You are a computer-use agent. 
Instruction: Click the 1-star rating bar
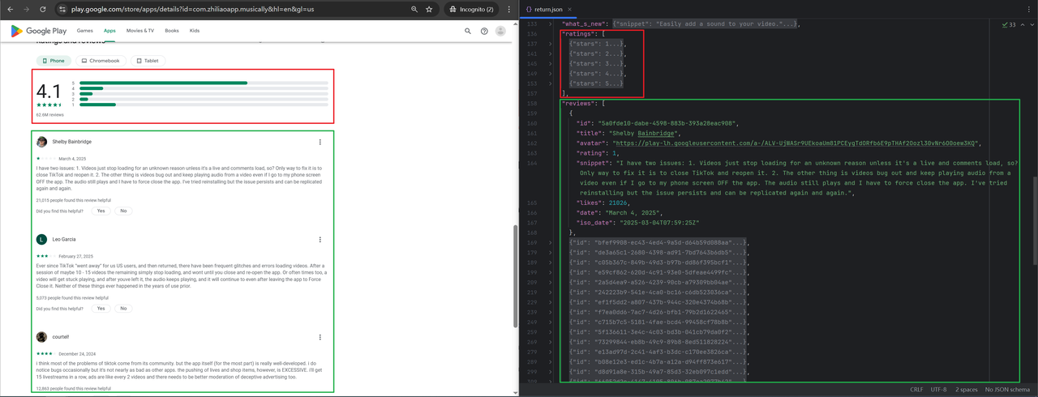tap(204, 105)
